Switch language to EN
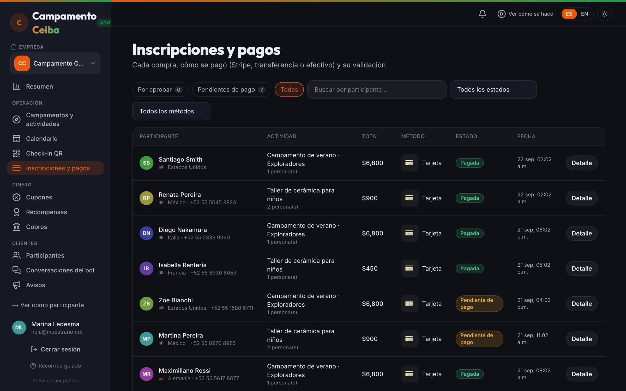Screen dimensions: 626x391 click(x=585, y=14)
